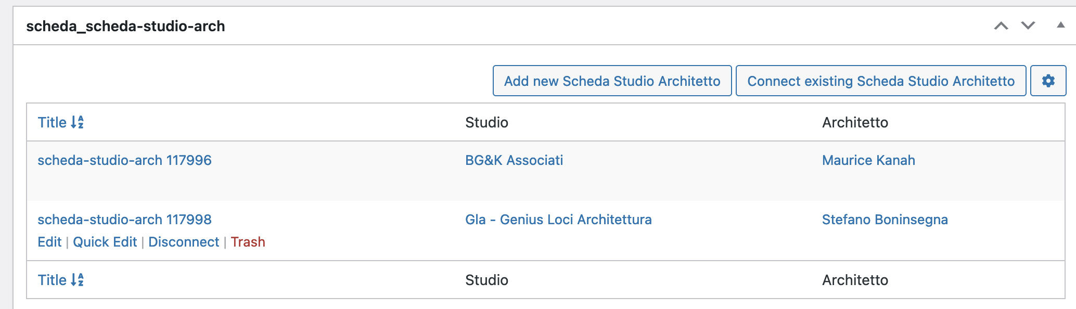Open scheda-studio-arch 117996 entry
Image resolution: width=1076 pixels, height=309 pixels.
coord(124,160)
